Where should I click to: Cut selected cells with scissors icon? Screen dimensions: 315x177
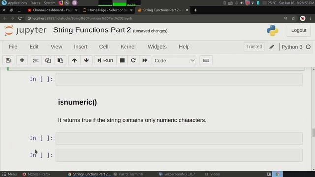point(36,60)
